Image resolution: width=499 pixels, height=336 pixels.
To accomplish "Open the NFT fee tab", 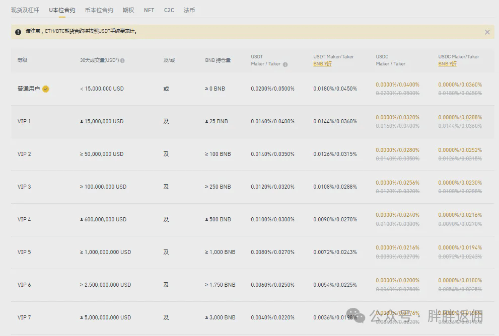I will [x=149, y=10].
